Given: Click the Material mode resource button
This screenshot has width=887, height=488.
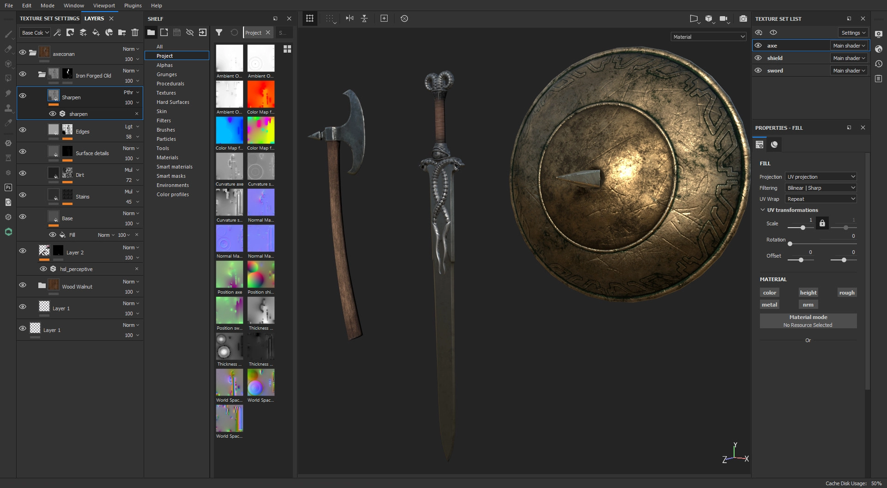Looking at the screenshot, I should click(808, 321).
